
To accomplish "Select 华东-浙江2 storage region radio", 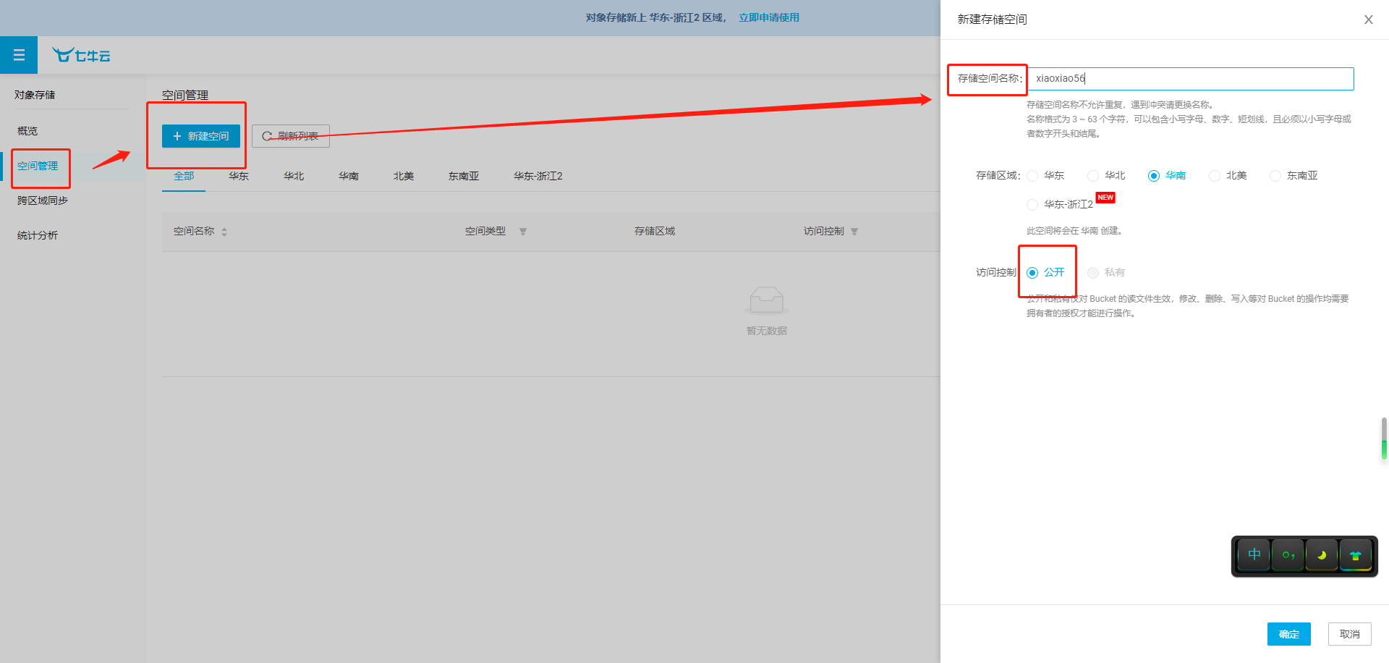I will (x=1032, y=205).
